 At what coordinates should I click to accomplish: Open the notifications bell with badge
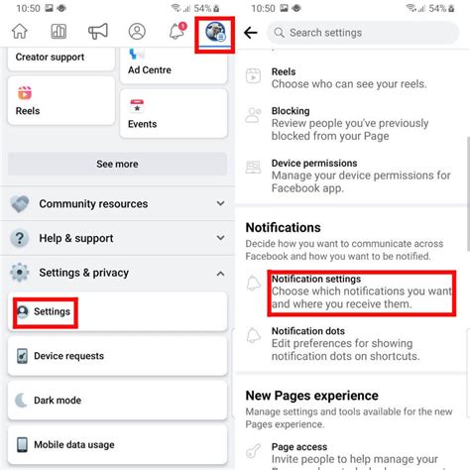click(x=177, y=31)
